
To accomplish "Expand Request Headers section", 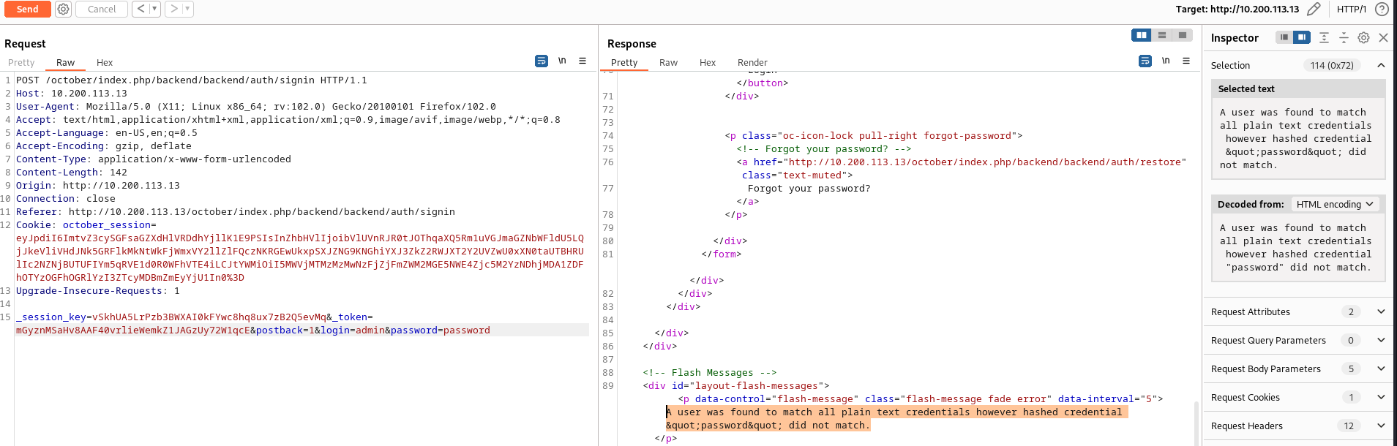I will (1381, 426).
